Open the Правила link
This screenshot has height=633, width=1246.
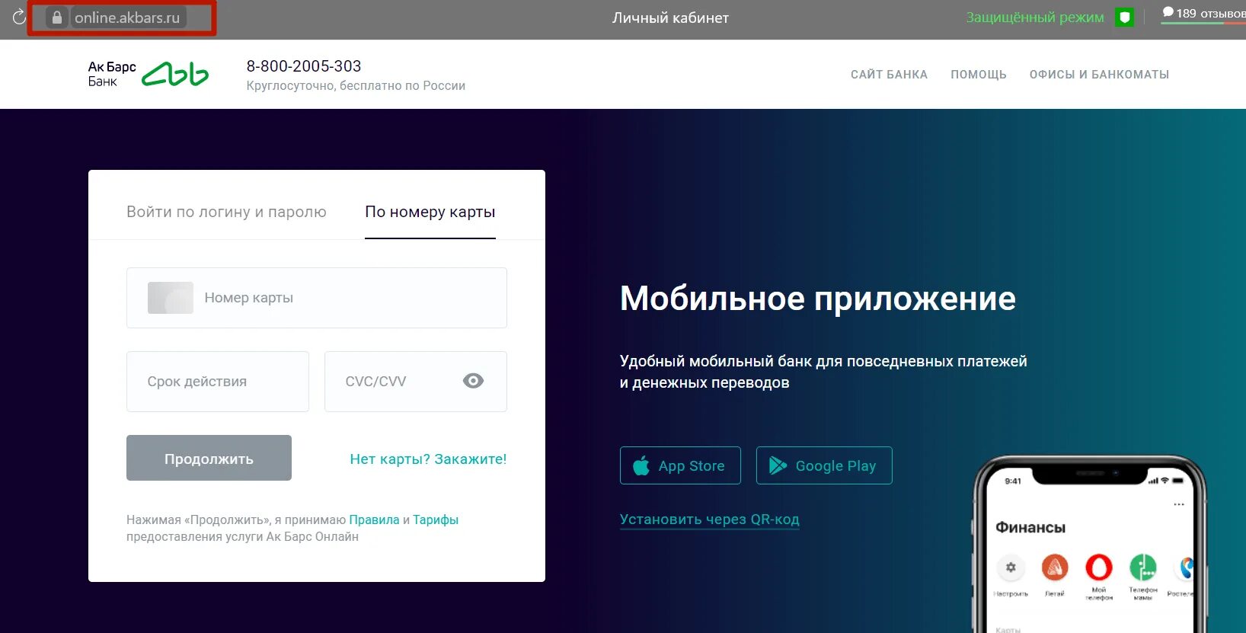pos(374,520)
